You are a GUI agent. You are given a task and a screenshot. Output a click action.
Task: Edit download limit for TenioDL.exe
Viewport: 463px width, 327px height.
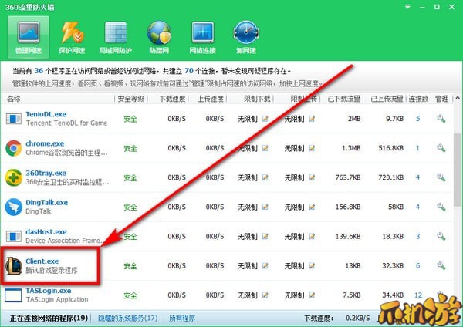[265, 119]
